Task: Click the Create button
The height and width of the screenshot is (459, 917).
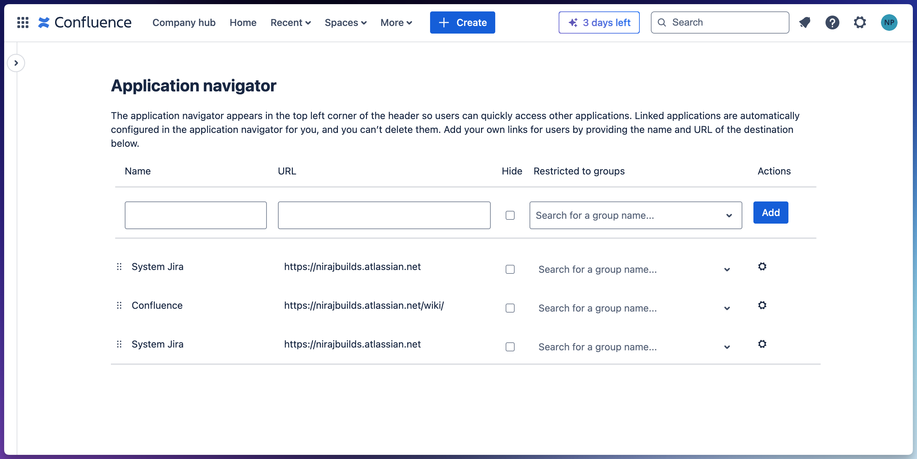Action: 462,22
